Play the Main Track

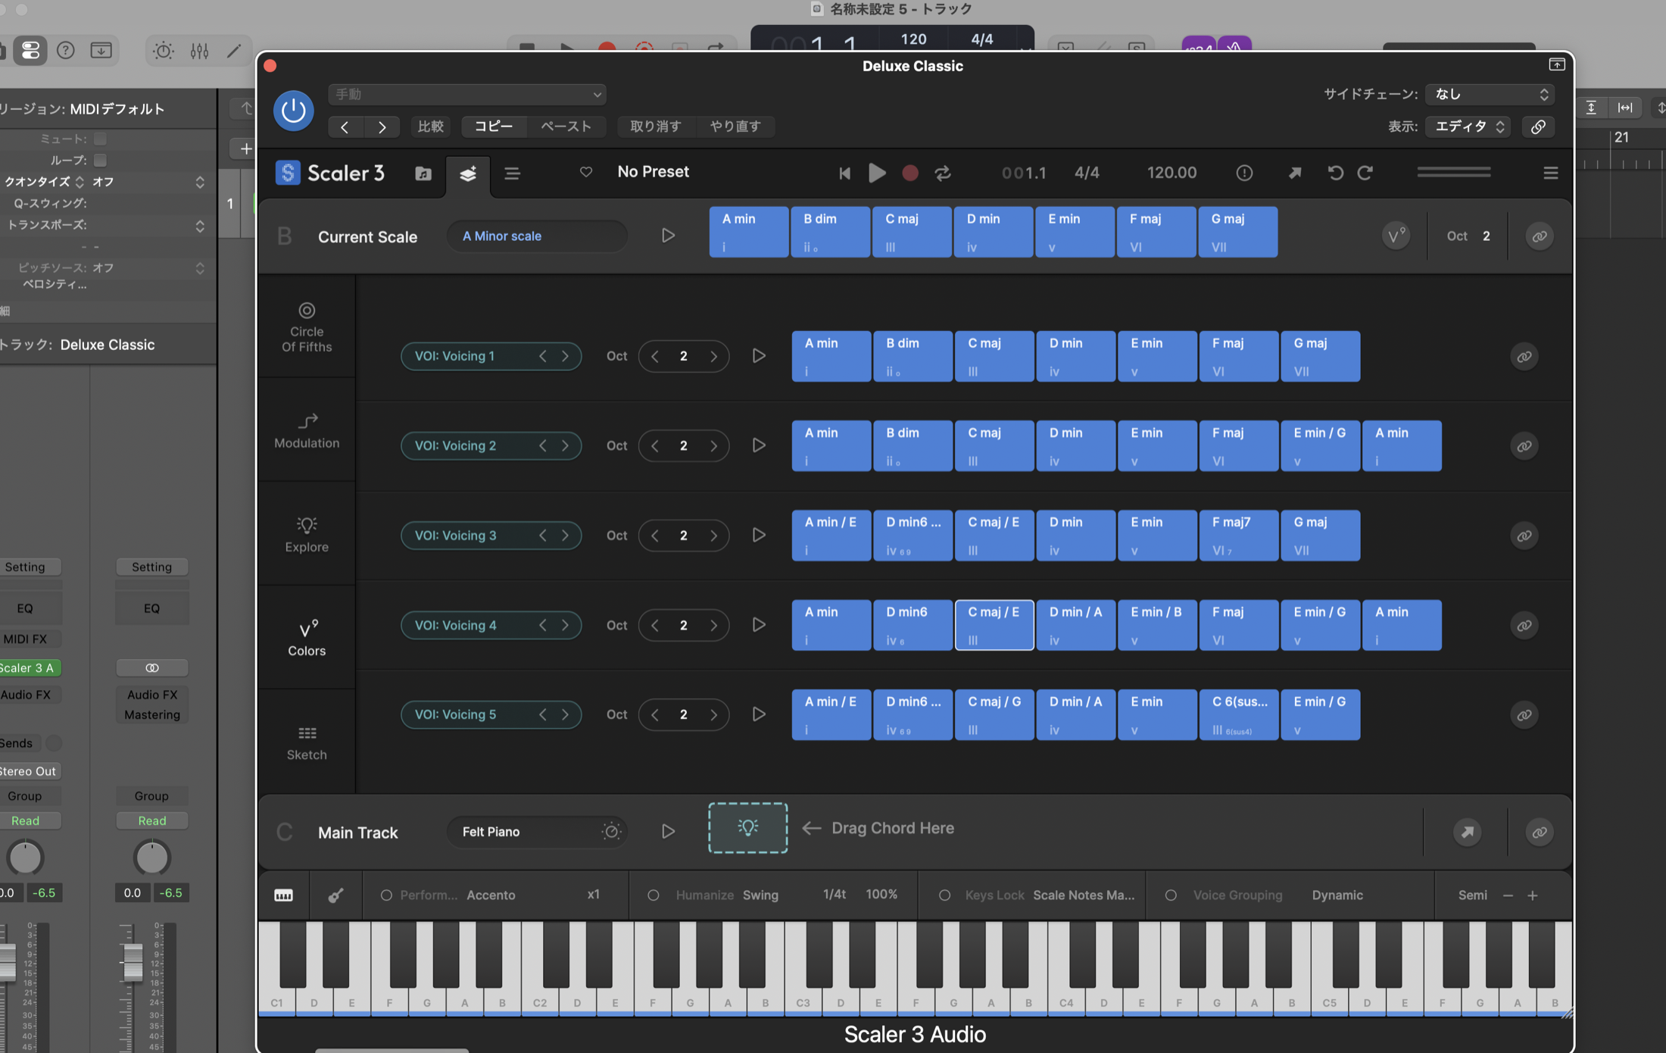click(668, 832)
